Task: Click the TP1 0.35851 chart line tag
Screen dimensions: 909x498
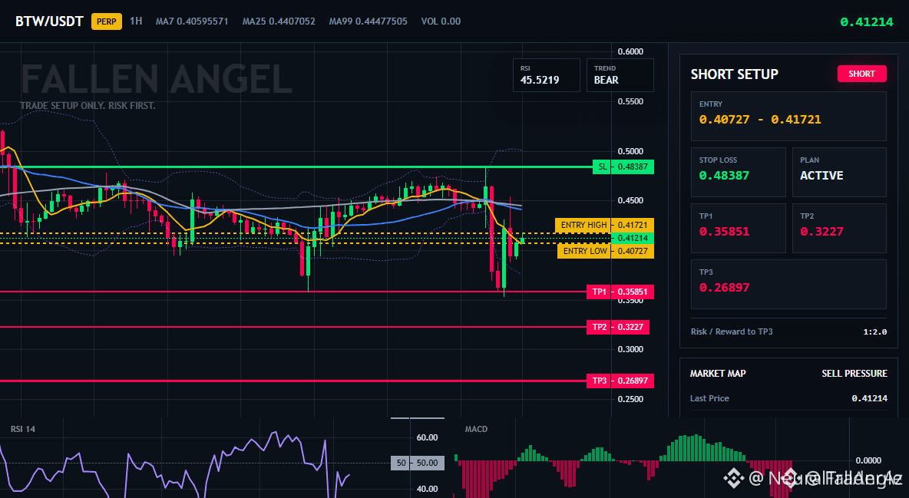Action: tap(620, 292)
